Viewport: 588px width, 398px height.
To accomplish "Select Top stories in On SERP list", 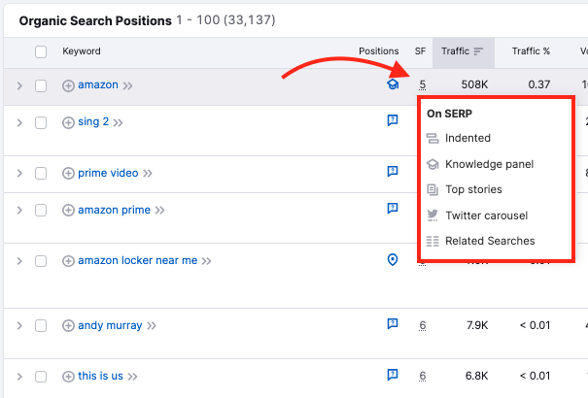I will [x=473, y=189].
